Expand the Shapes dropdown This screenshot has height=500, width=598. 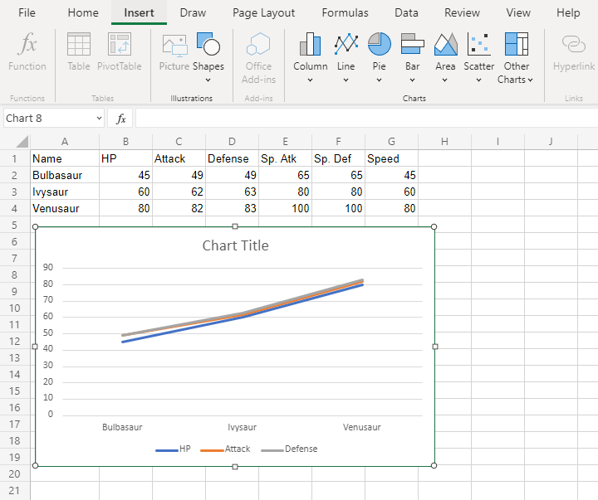(x=208, y=80)
